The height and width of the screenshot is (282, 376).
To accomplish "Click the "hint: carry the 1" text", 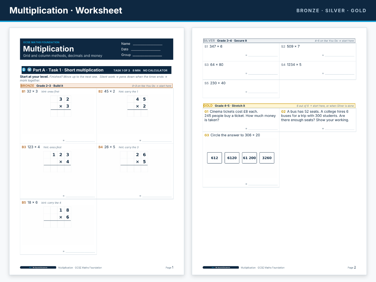I will coord(128,92).
